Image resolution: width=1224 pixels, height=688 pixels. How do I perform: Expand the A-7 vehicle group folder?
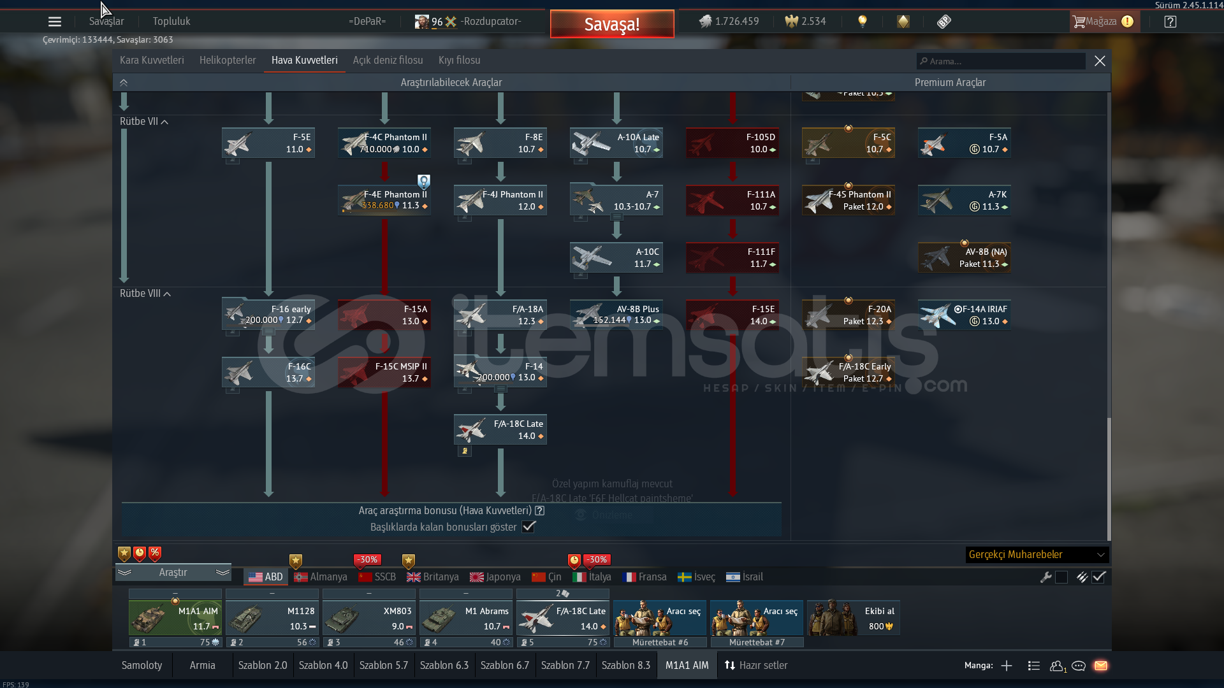[616, 200]
